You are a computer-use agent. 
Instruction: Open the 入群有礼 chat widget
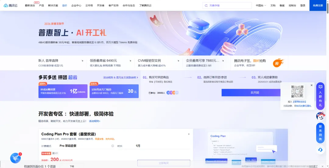point(320,96)
